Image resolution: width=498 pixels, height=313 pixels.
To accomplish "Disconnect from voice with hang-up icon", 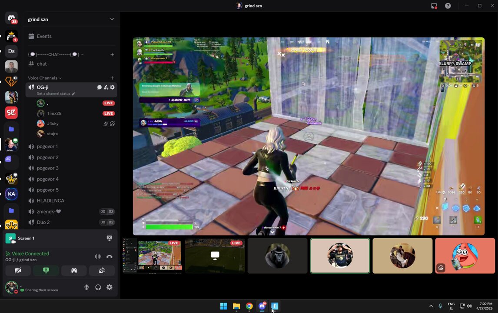I will pos(110,256).
